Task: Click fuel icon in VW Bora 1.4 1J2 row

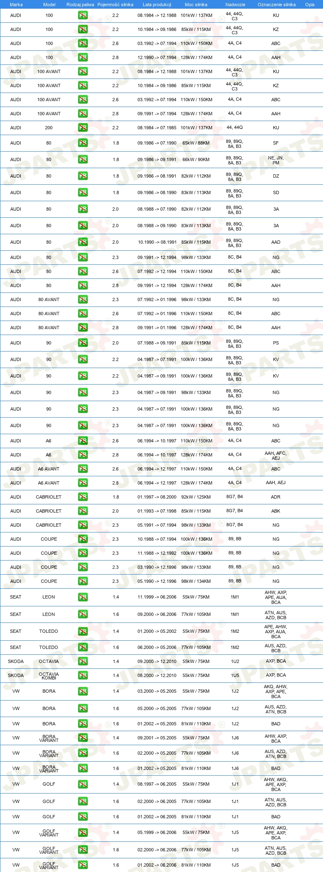Action: [83, 691]
